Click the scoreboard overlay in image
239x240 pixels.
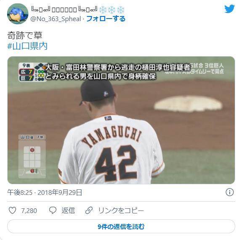(32, 72)
